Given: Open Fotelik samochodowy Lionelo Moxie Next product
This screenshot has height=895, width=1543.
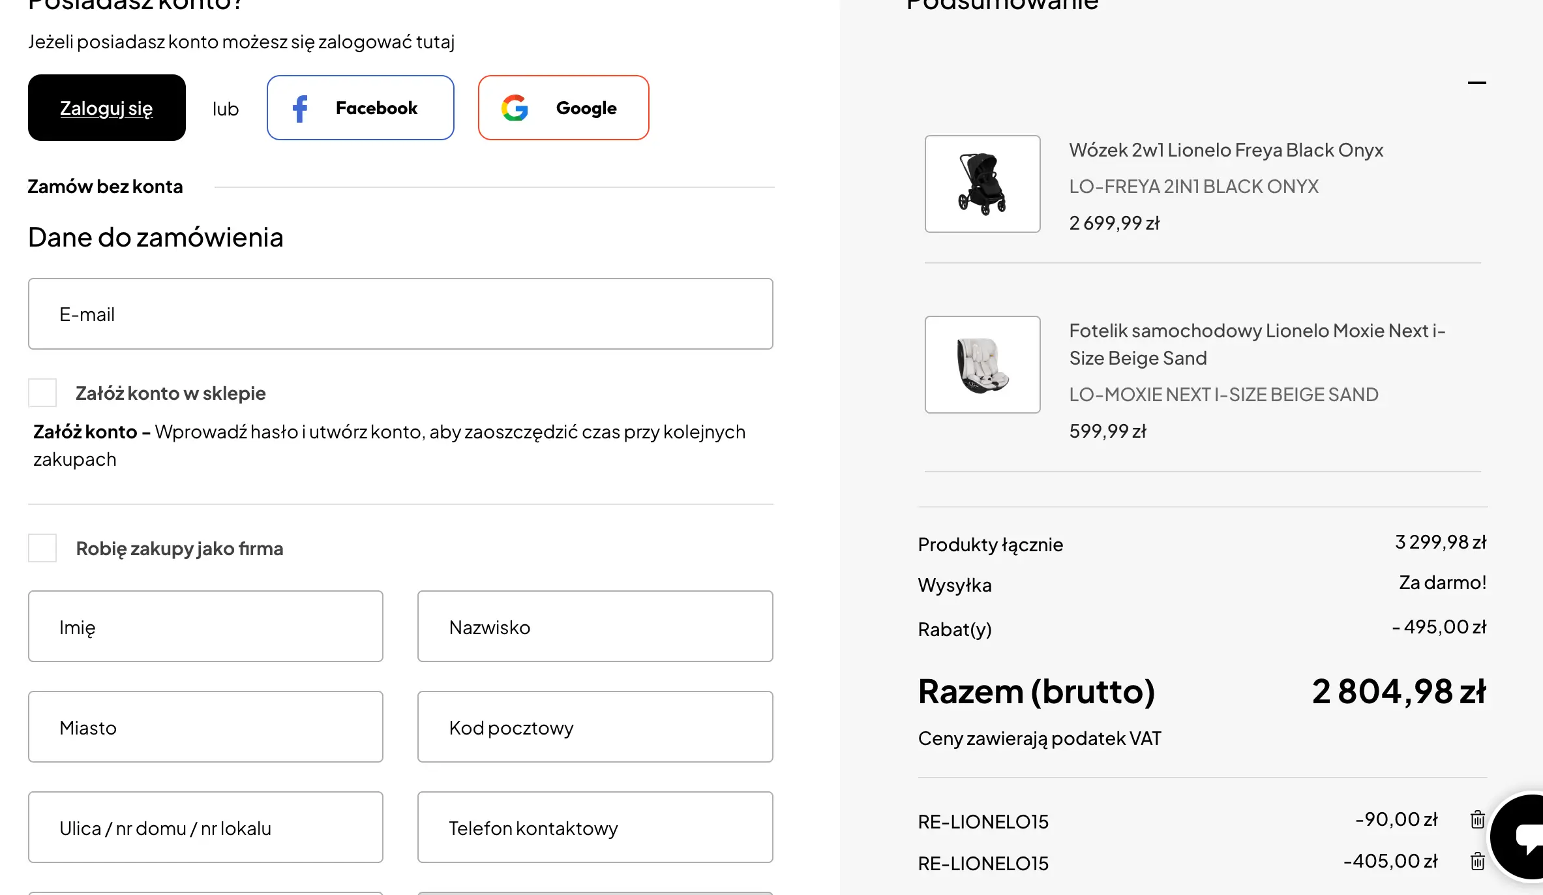Looking at the screenshot, I should (x=1257, y=344).
